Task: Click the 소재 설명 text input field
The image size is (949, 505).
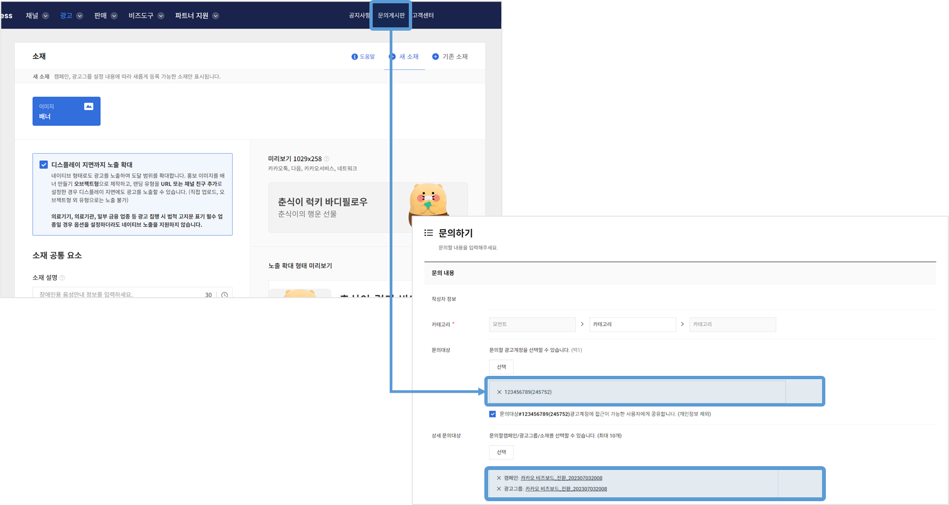Action: click(118, 294)
